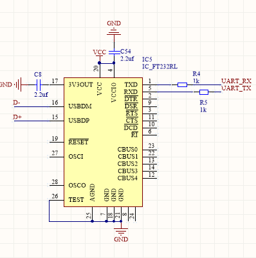Viewport: 256px width, 258px height.
Task: Click the D+ net label
Action: 17,117
